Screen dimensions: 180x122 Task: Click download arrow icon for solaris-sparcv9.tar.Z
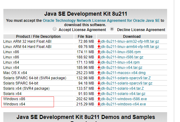(x=99, y=78)
